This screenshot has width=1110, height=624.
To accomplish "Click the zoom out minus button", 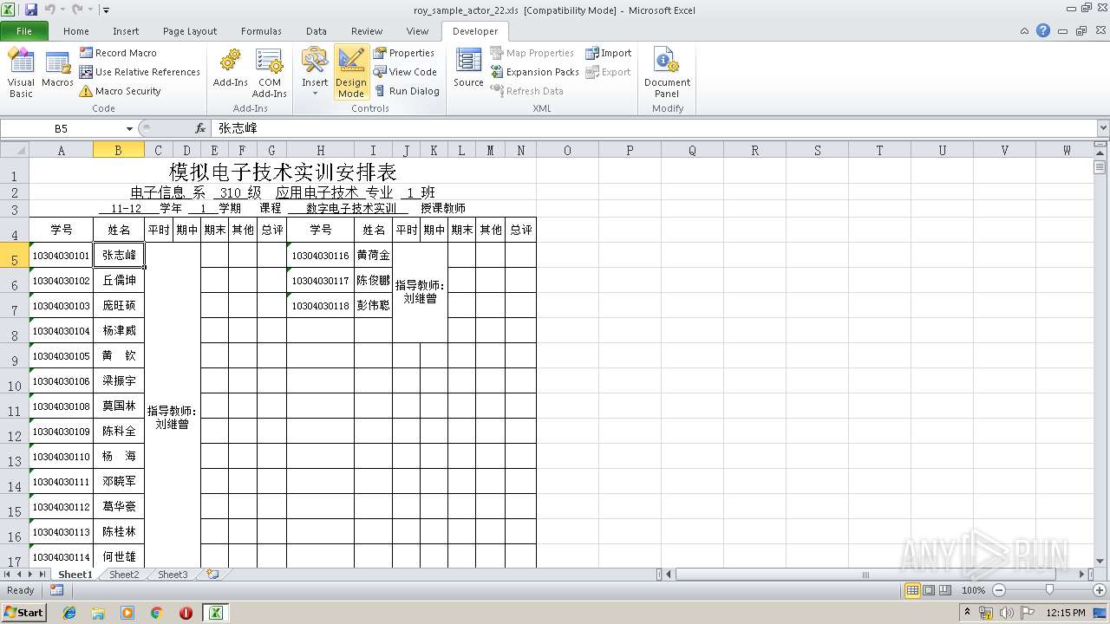I will point(998,590).
